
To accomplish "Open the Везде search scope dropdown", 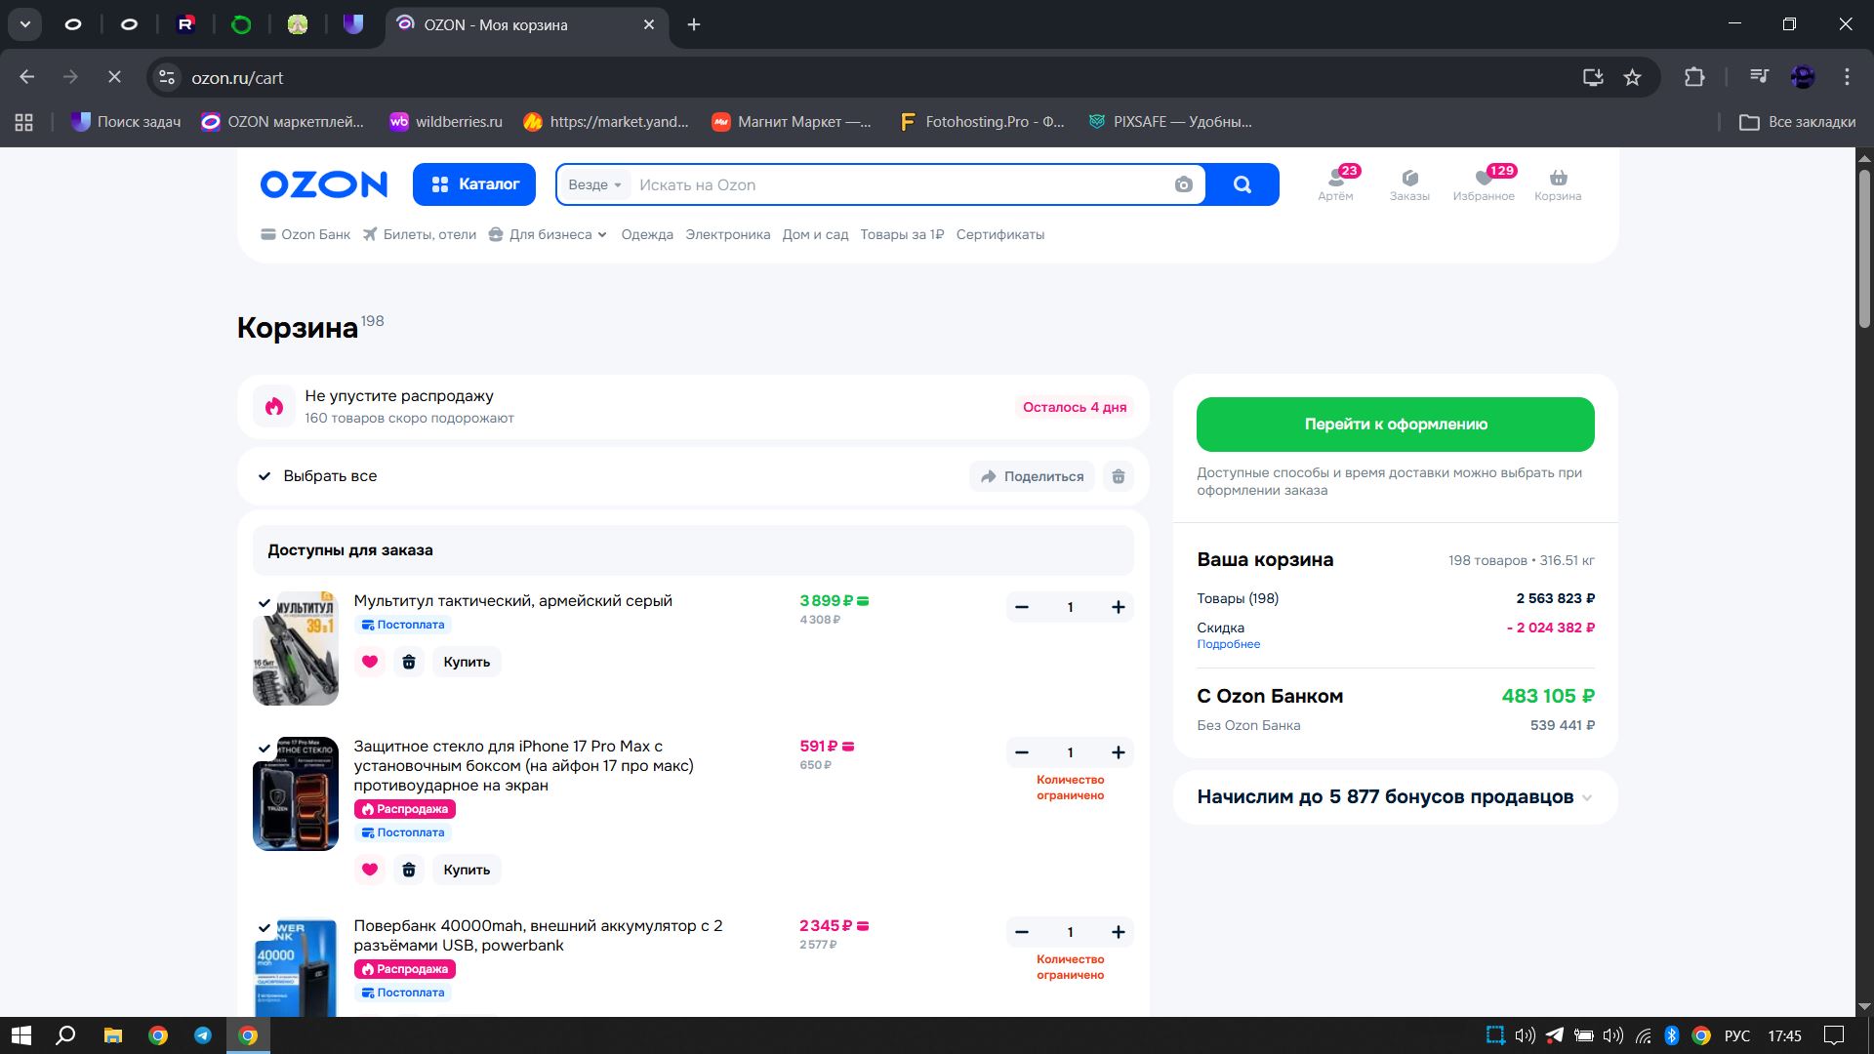I will point(594,185).
